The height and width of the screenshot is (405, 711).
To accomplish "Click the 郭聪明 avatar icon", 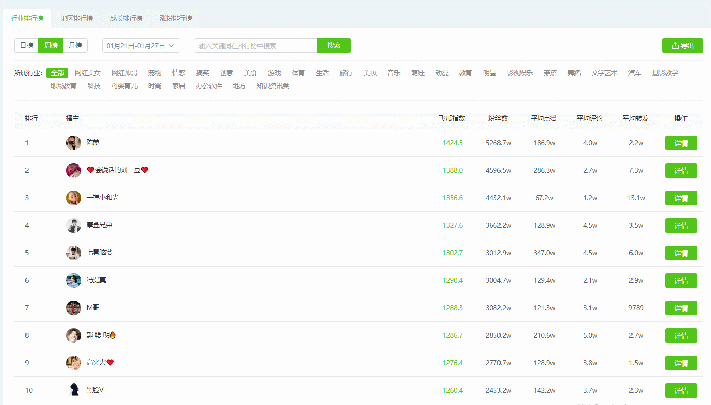I will (x=73, y=335).
